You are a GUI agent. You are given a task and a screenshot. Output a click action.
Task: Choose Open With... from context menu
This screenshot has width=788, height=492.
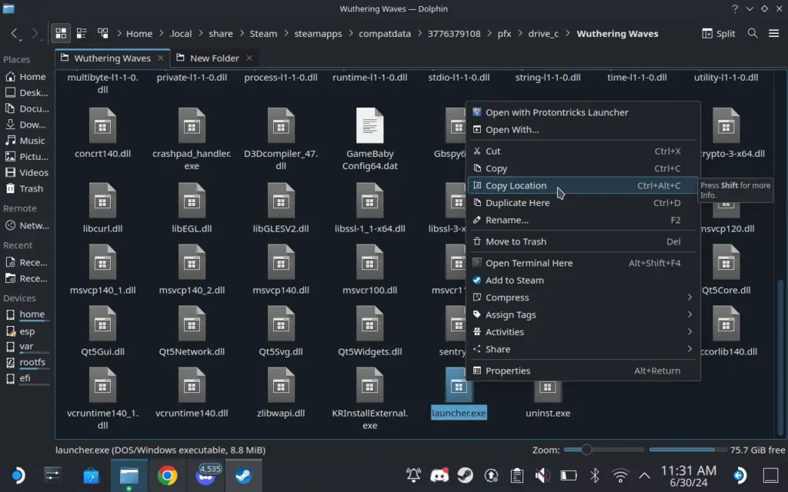[x=583, y=129]
